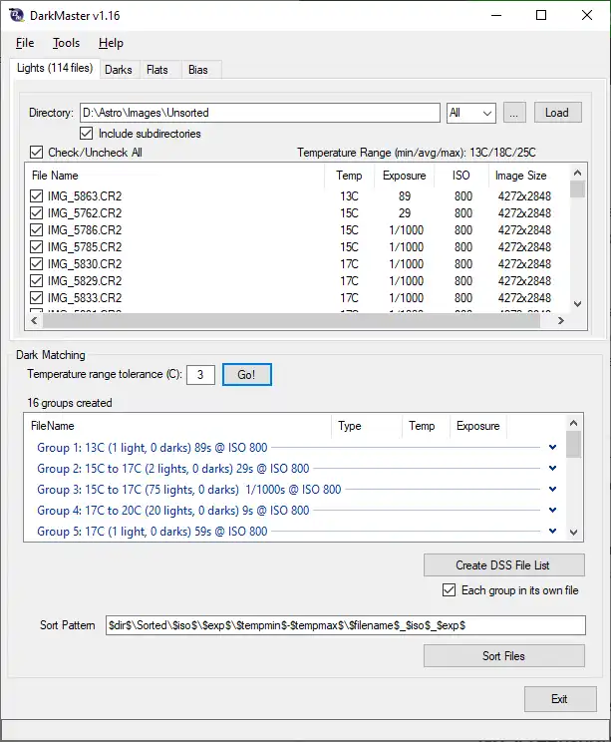Expand Group 2 29s chevron
The image size is (611, 742).
click(552, 468)
